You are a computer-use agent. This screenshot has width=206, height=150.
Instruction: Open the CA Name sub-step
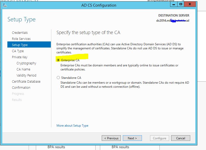[23, 69]
